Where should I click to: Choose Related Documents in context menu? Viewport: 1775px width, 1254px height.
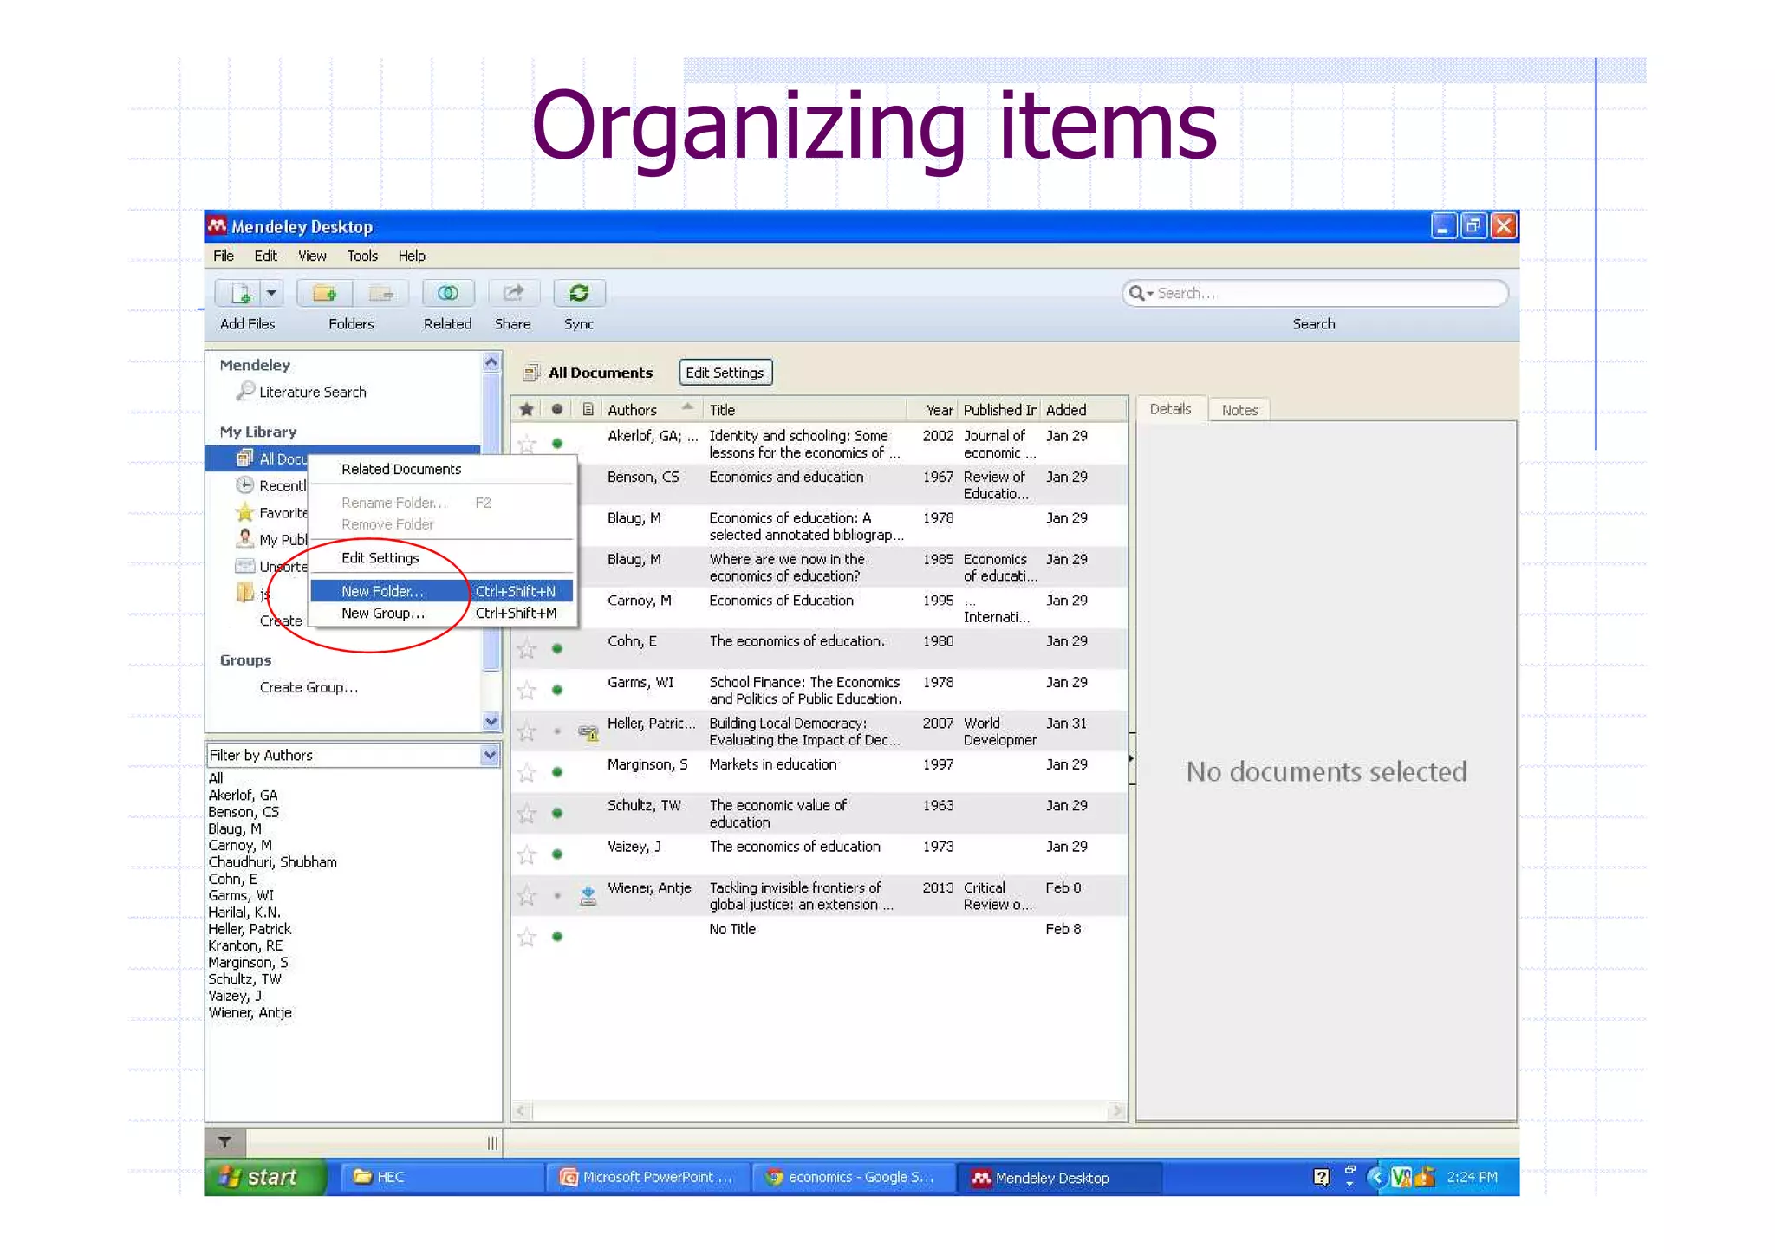pos(441,469)
